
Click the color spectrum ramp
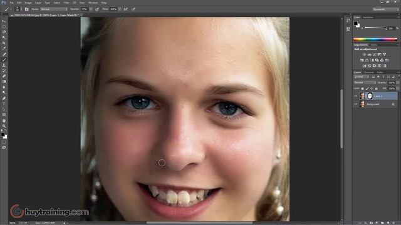[x=375, y=39]
